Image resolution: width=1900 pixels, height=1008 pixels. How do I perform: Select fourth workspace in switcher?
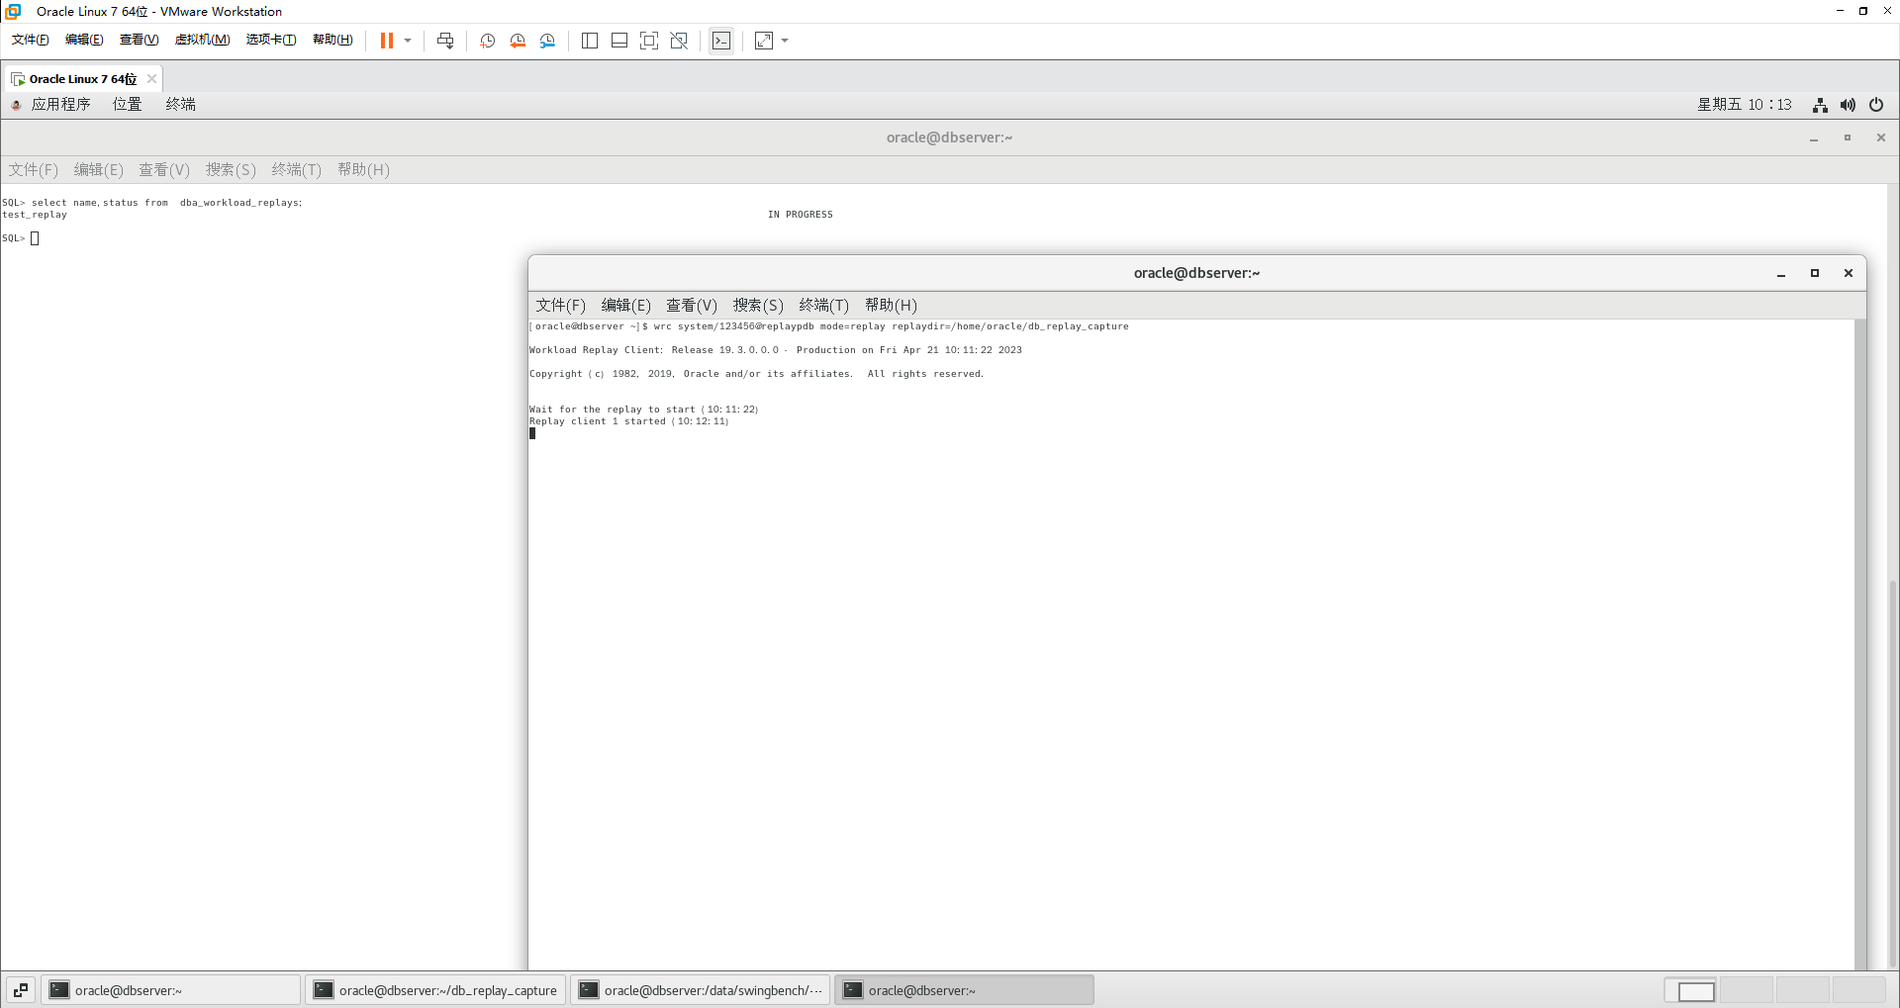pos(1859,990)
